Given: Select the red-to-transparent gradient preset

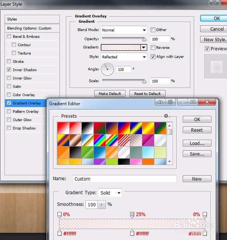Looking at the screenshot, I should [x=75, y=128].
